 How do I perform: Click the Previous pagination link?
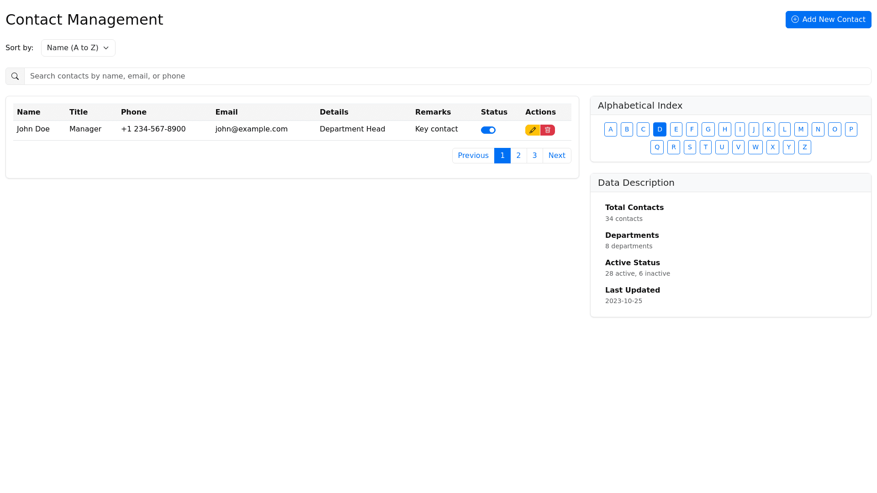(x=473, y=156)
